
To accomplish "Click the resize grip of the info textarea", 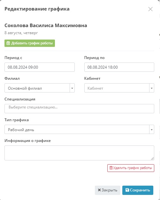I will (x=152, y=159).
